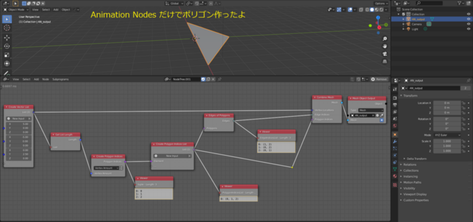Viewport: 473px width, 222px height.
Task: Open the Subprograms menu in node editor
Action: 60,79
